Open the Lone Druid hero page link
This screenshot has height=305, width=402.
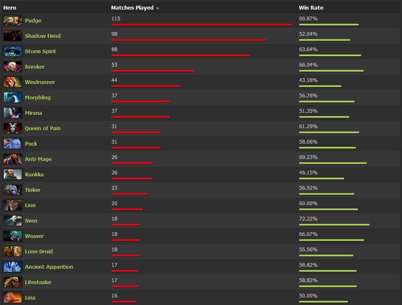pos(39,251)
